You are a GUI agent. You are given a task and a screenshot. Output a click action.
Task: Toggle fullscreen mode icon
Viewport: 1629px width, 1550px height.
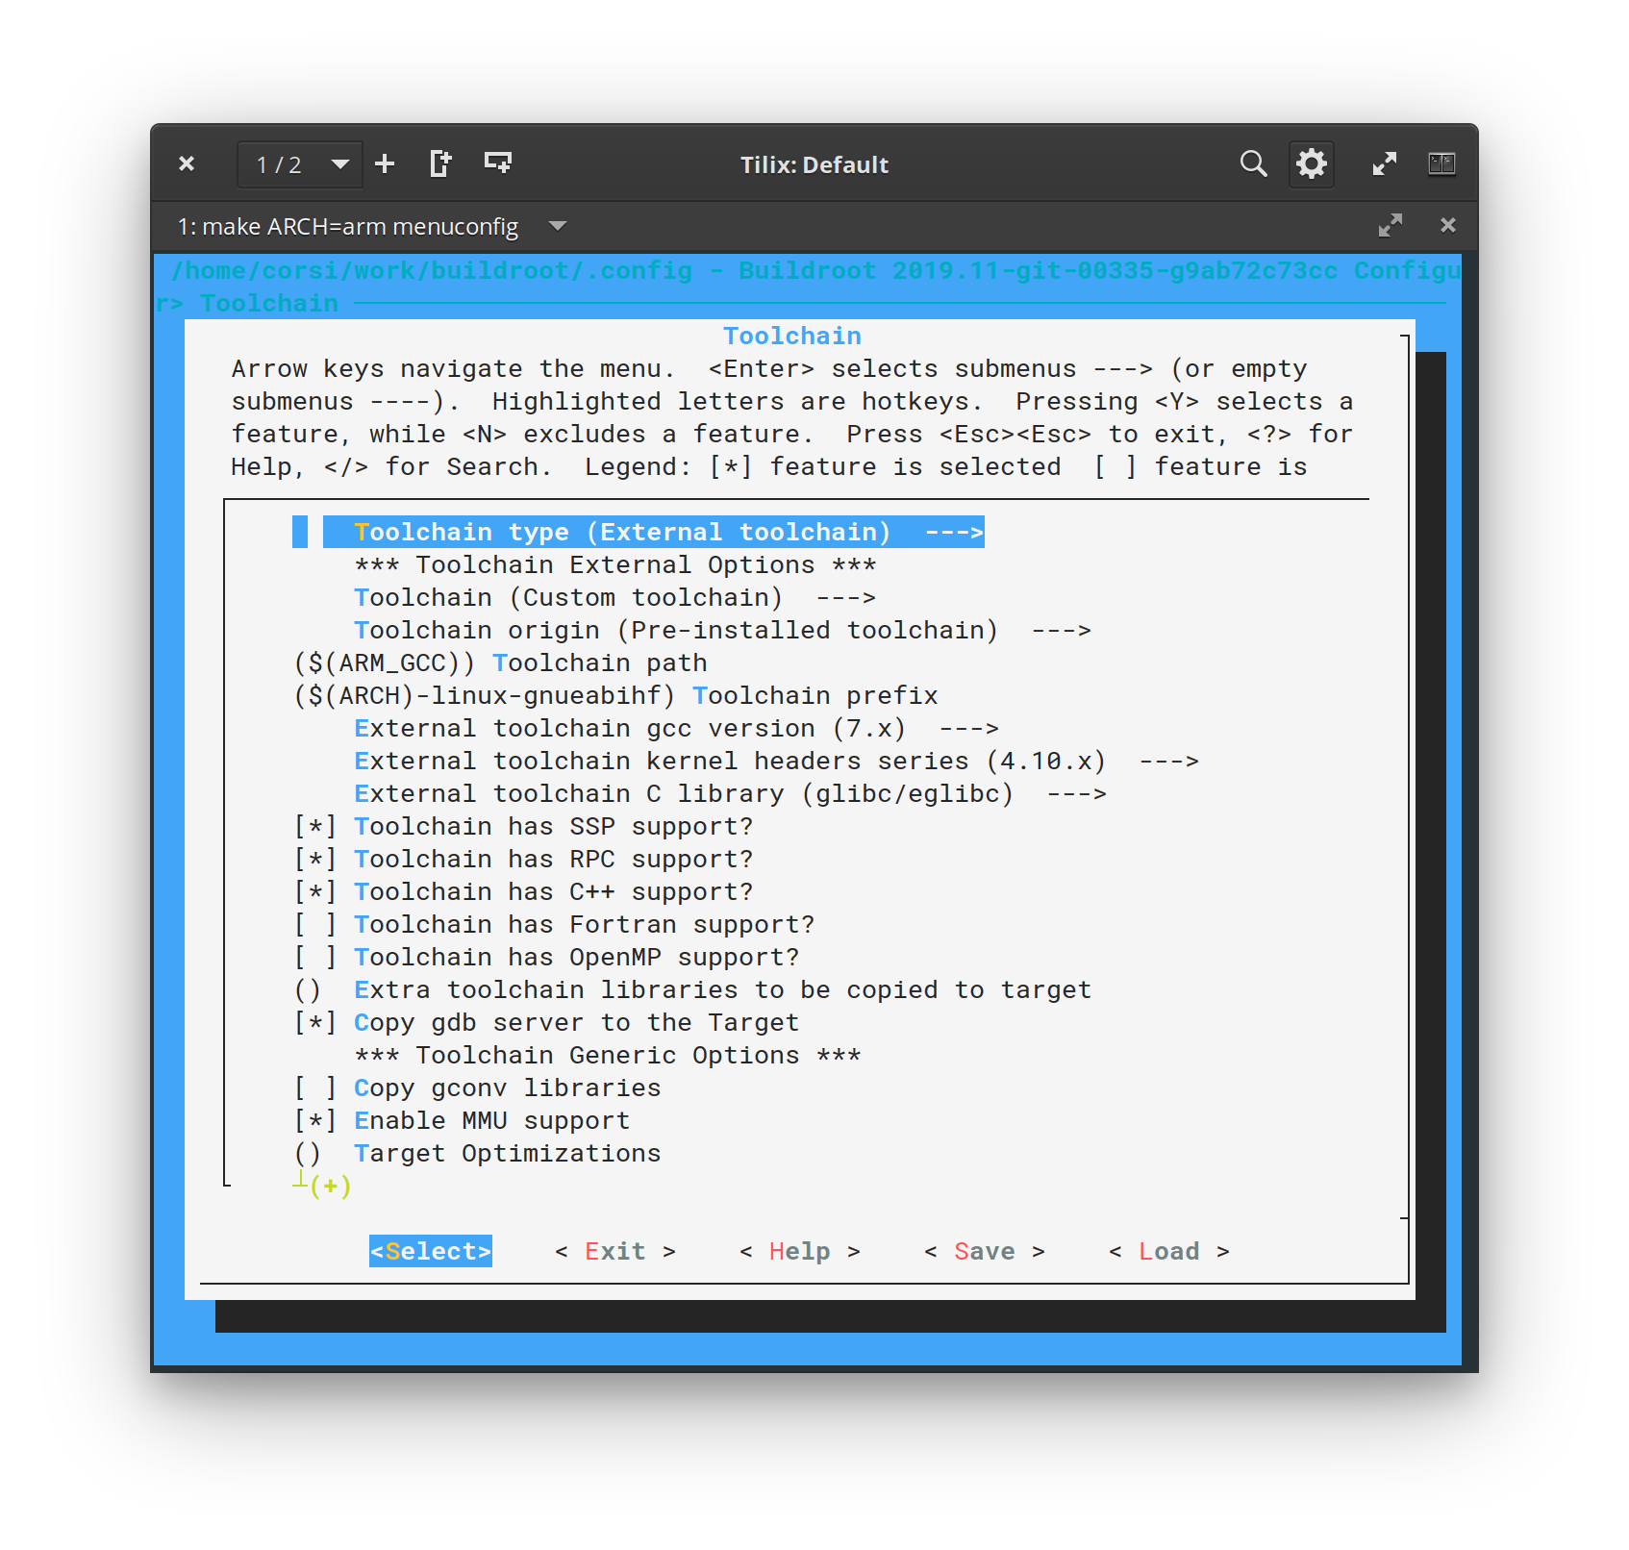tap(1384, 163)
